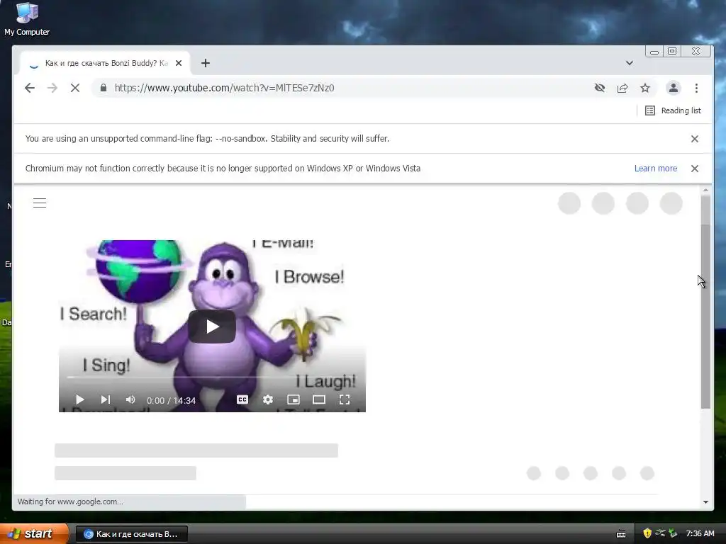Select Chromium window in taskbar
Screen dimensions: 726x544
click(131, 534)
